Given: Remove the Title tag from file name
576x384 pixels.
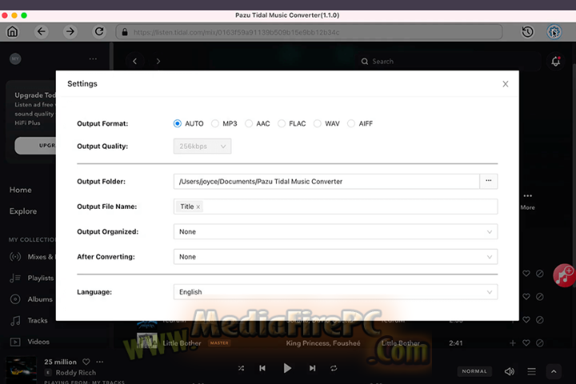Looking at the screenshot, I should tap(198, 207).
